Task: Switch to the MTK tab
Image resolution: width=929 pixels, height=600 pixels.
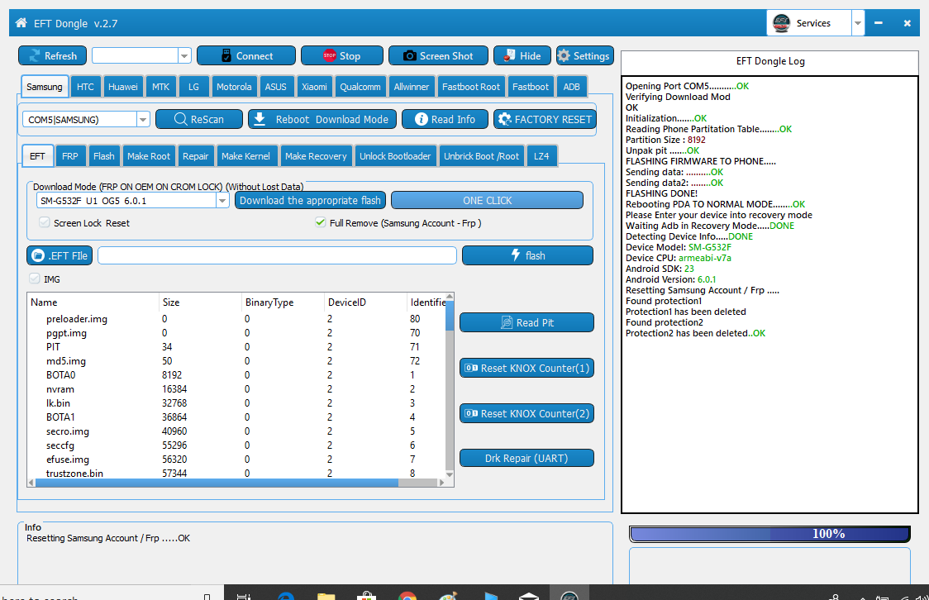Action: tap(160, 87)
